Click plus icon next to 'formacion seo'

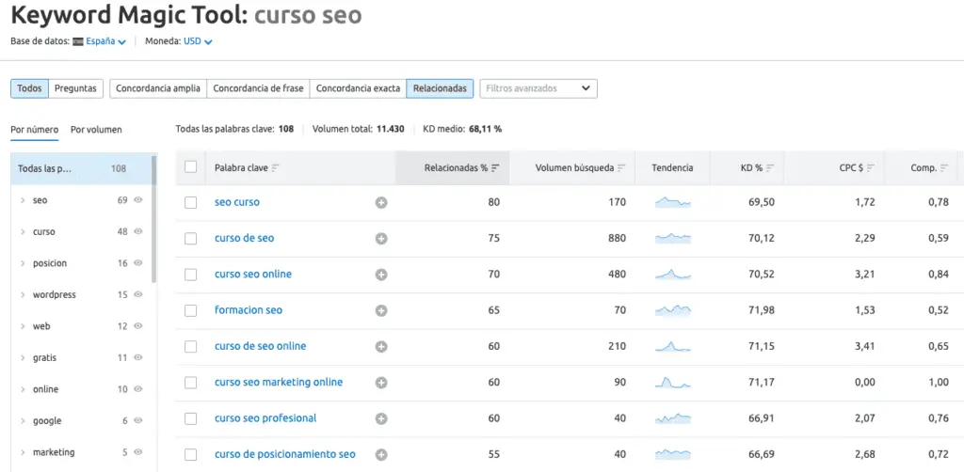381,310
